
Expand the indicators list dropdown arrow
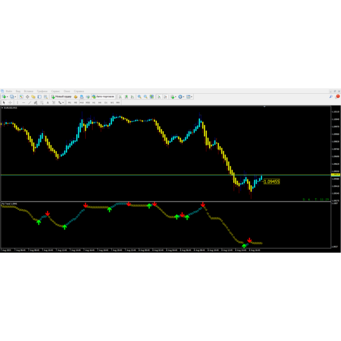tap(176, 97)
